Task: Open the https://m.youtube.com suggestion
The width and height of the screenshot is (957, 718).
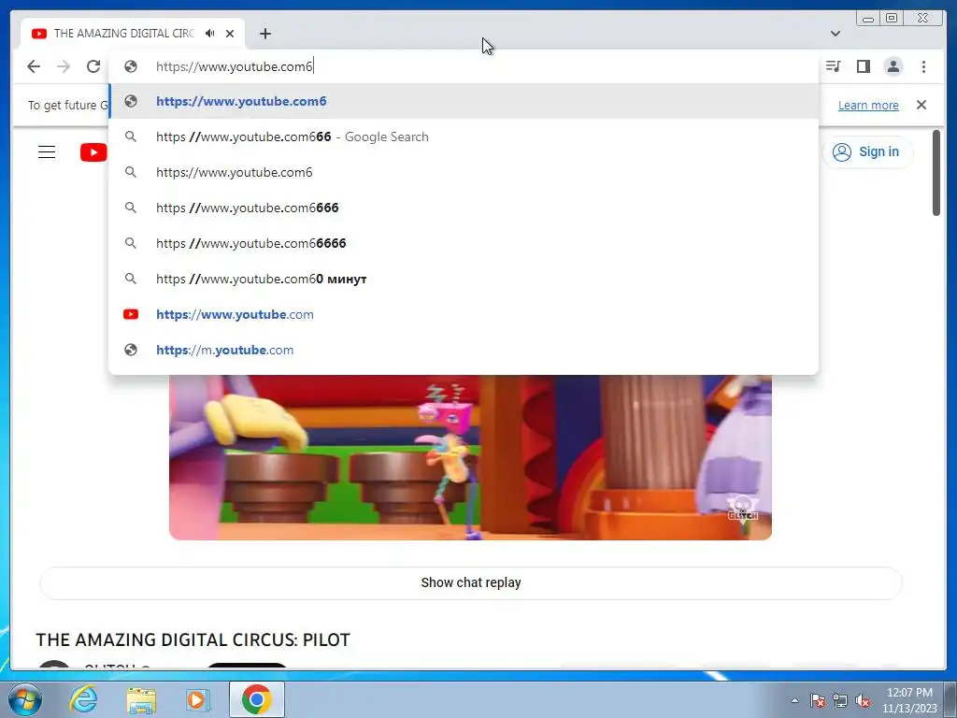Action: pyautogui.click(x=464, y=350)
